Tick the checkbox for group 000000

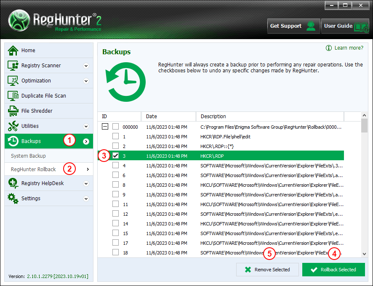click(x=115, y=127)
